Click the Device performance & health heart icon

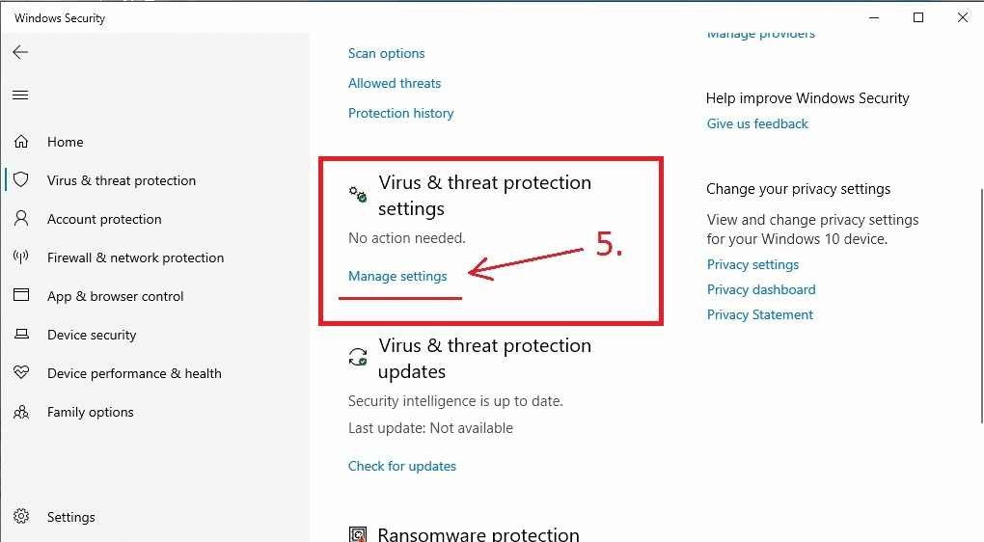[x=21, y=372]
